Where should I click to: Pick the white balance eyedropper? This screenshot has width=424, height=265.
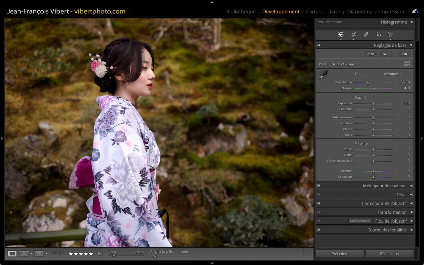click(323, 75)
